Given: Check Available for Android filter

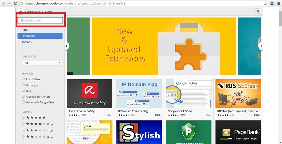Looking at the screenshot, I should (23, 96).
